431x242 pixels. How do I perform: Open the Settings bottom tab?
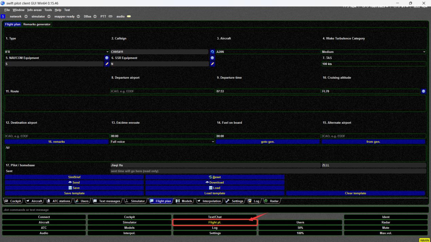click(234, 201)
